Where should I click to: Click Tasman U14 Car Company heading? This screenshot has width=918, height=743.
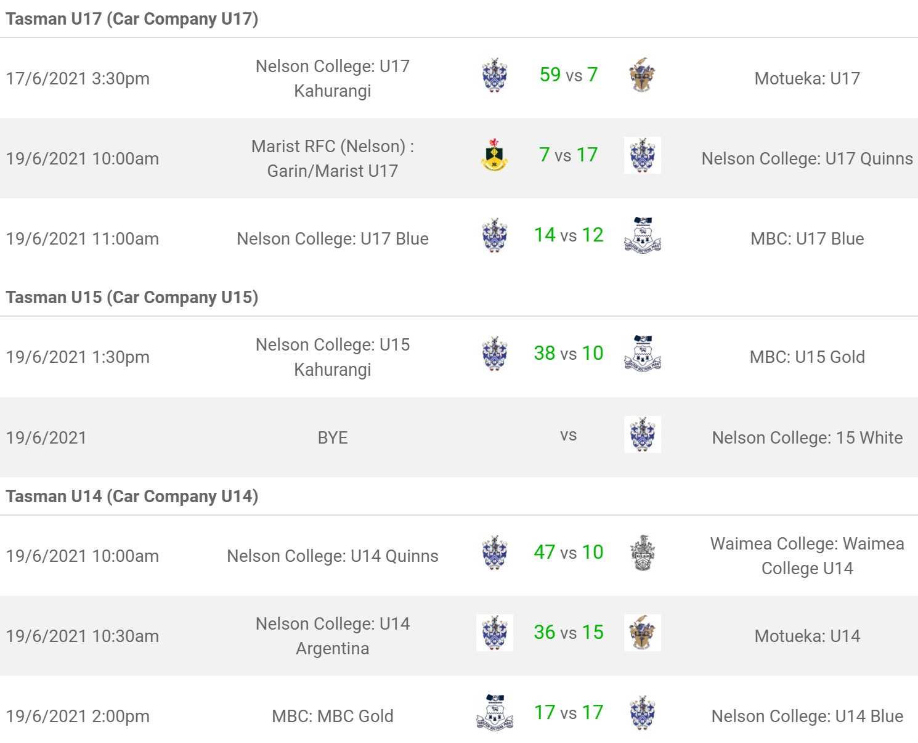click(132, 496)
